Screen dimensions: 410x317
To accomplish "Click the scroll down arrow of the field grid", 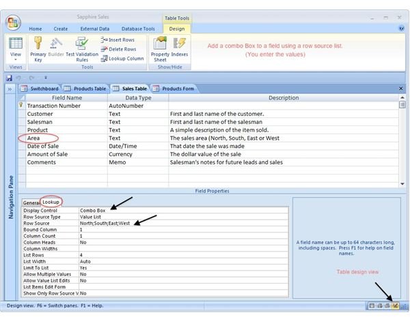I will [402, 184].
